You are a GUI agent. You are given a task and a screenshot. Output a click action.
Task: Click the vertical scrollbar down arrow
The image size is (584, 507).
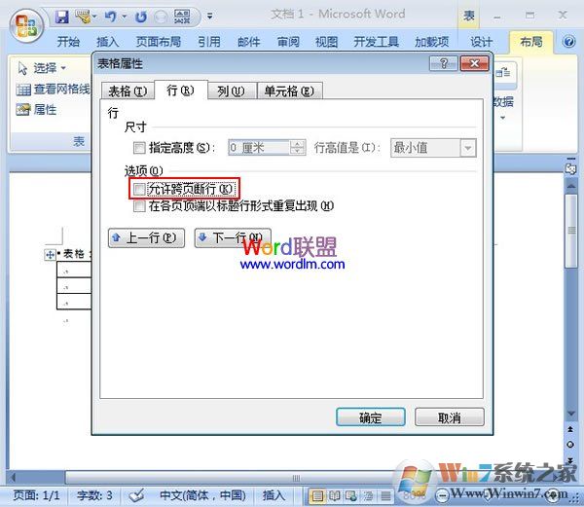click(571, 414)
